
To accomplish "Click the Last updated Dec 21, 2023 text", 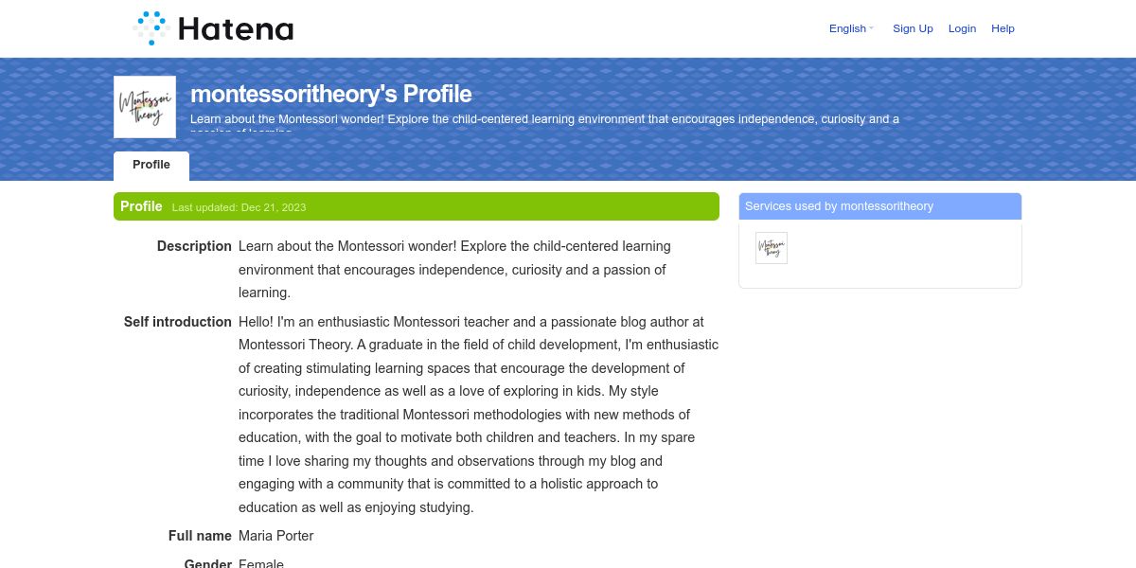I will tap(239, 207).
